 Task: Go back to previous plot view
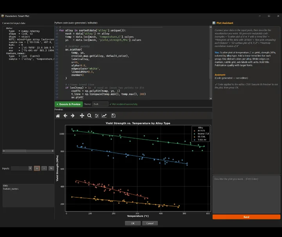click(x=65, y=116)
